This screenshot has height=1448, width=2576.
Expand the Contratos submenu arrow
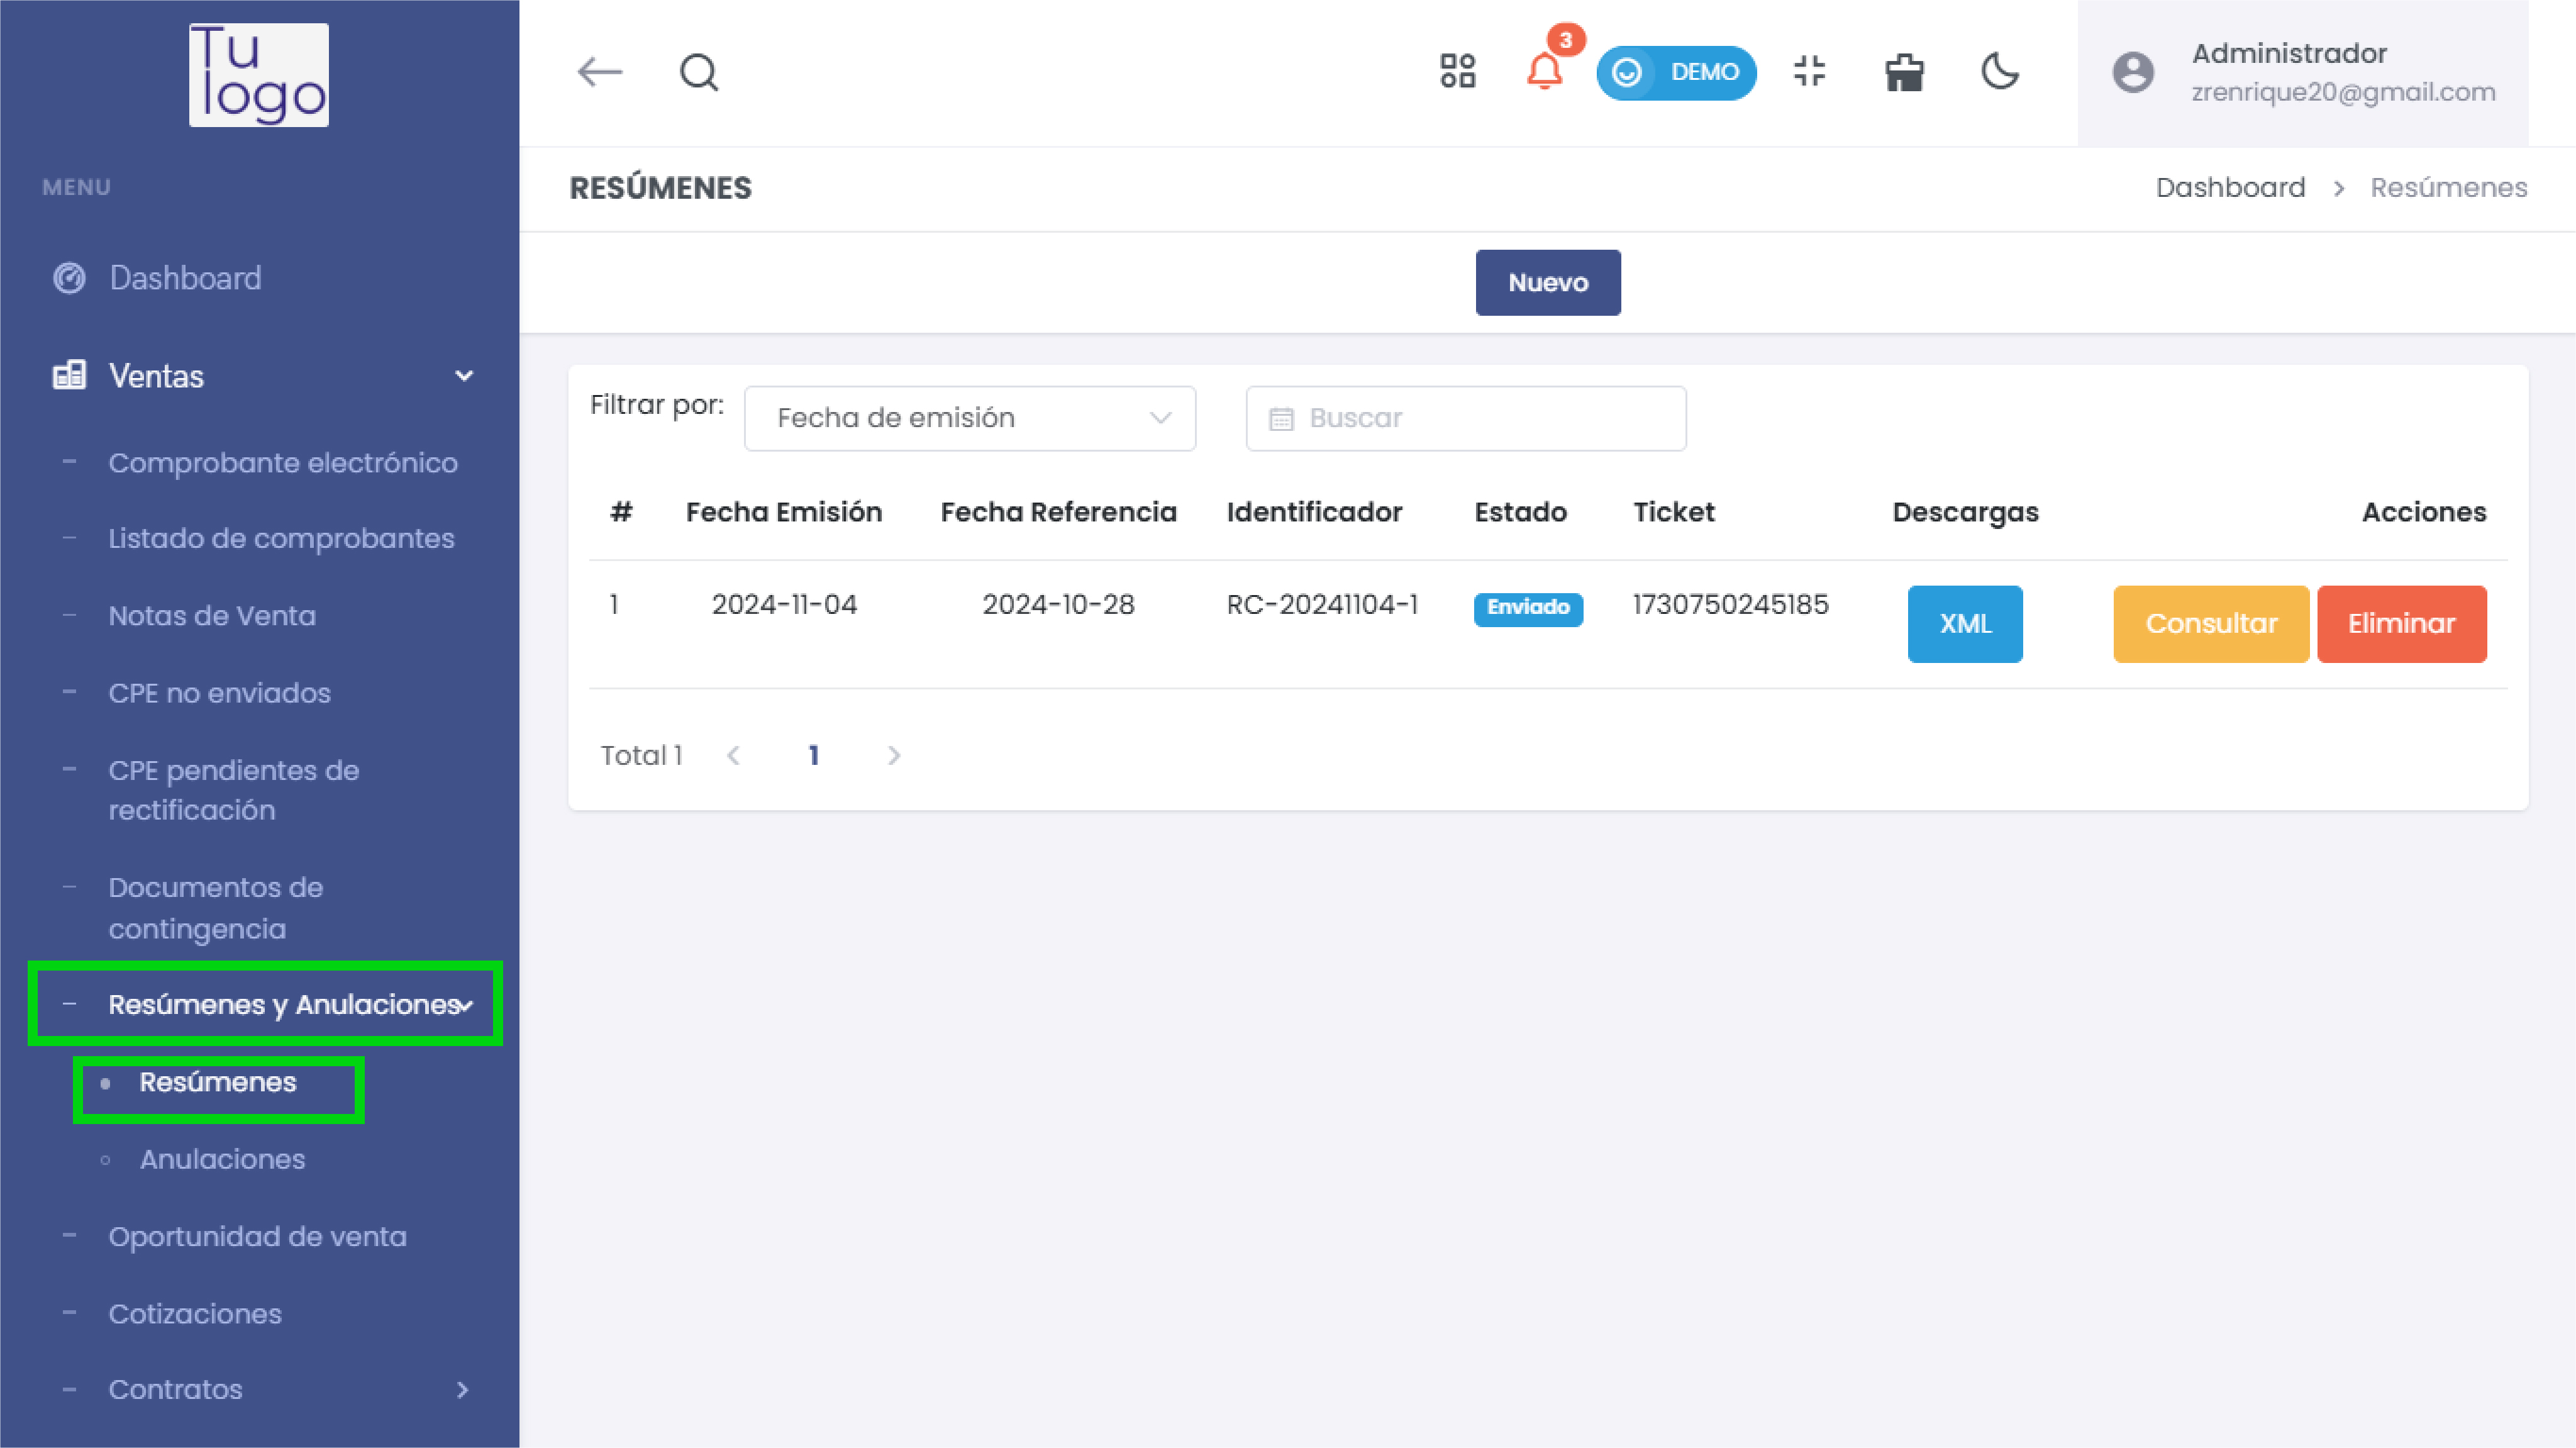[x=462, y=1390]
